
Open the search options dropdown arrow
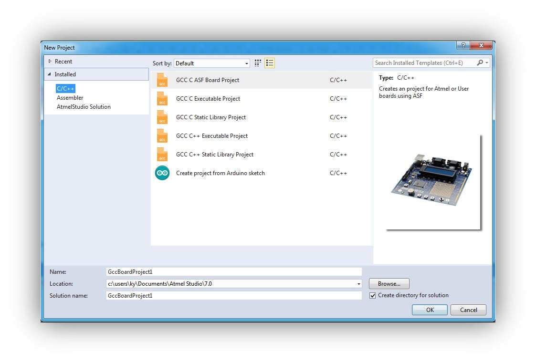coord(487,63)
